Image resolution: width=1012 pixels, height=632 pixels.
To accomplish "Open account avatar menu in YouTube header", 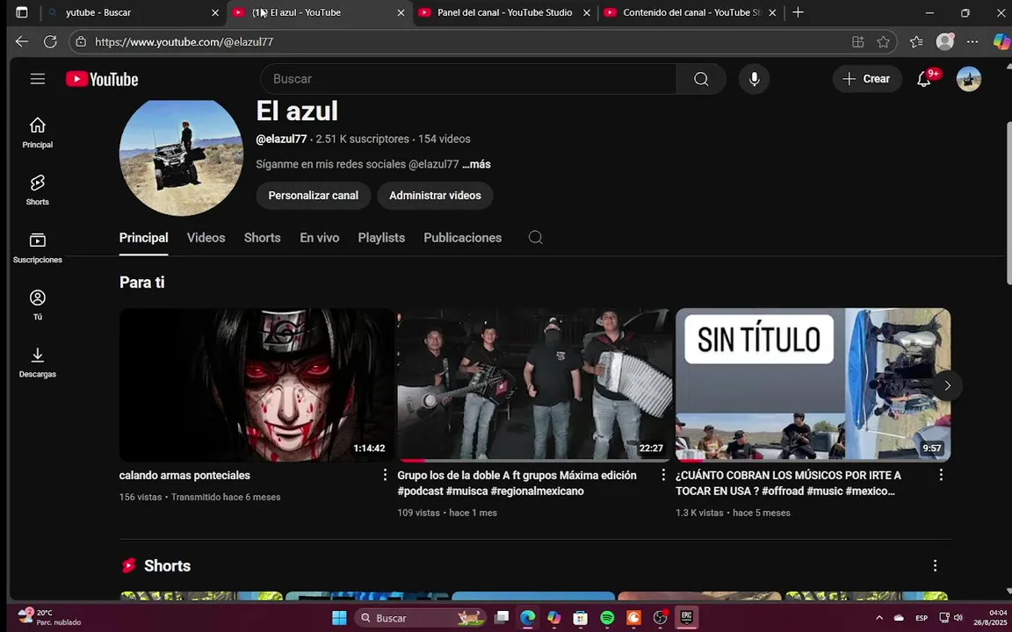I will coord(968,79).
